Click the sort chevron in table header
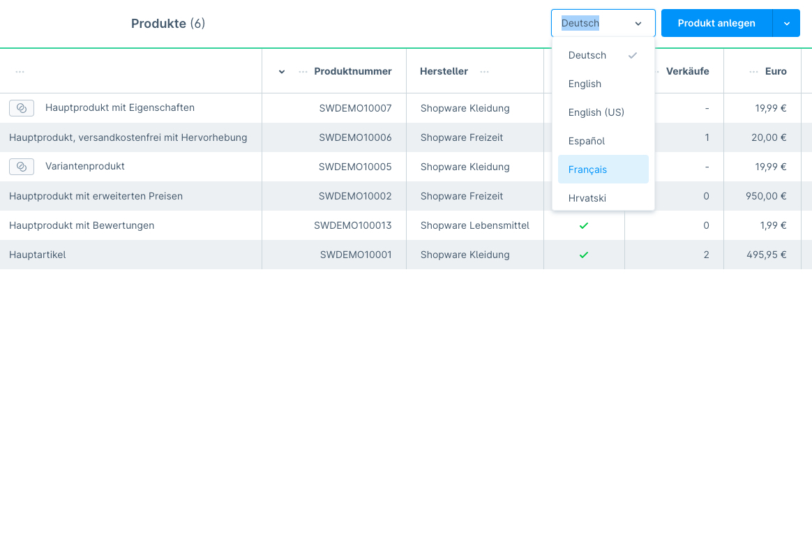This screenshot has height=558, width=812. pos(282,72)
